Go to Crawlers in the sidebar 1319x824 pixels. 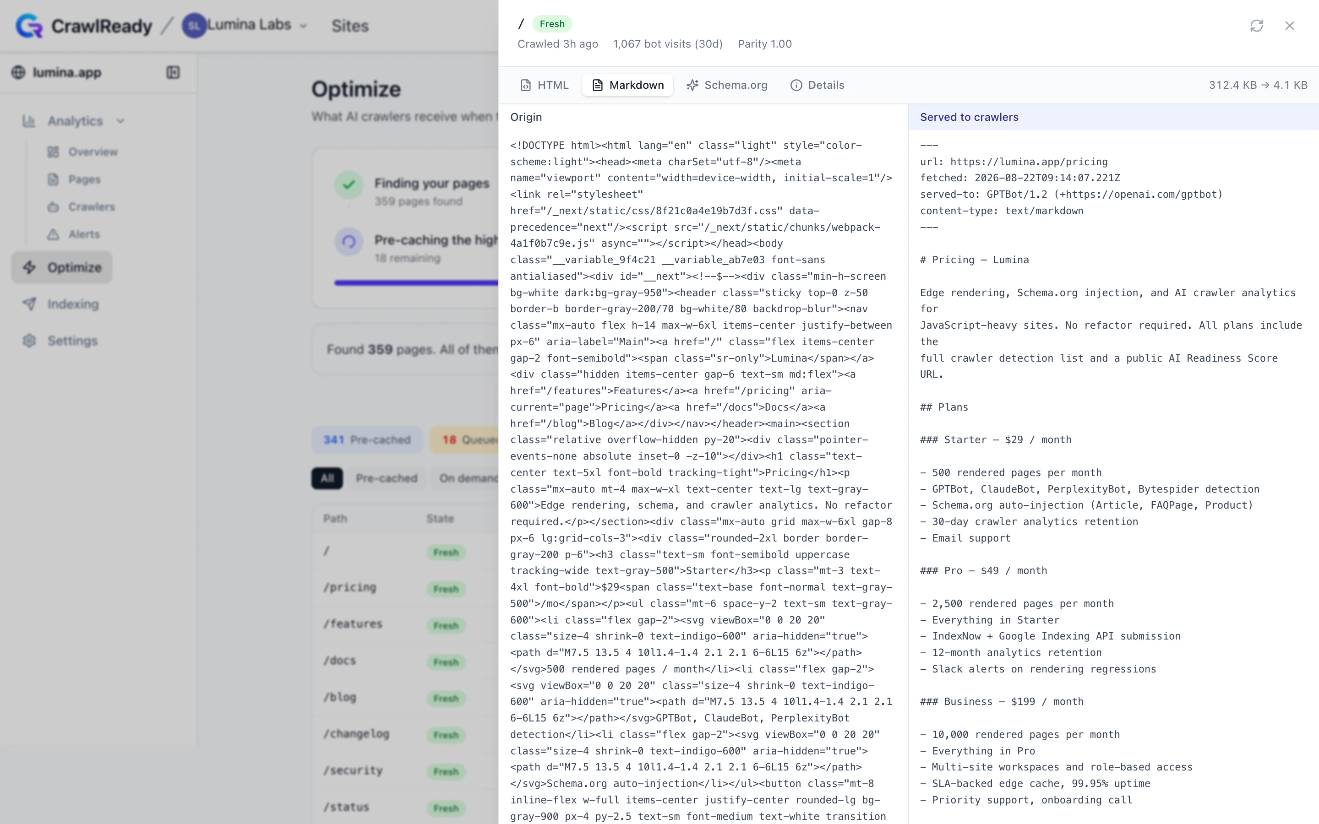pos(92,207)
